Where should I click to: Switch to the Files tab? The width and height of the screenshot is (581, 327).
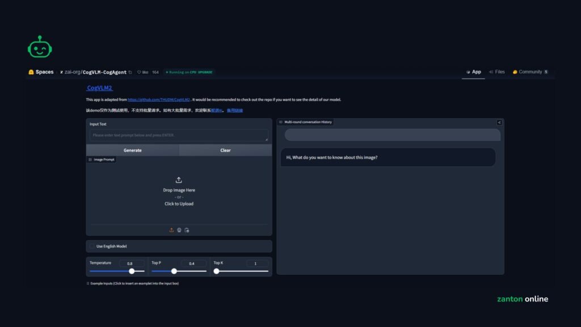[496, 72]
